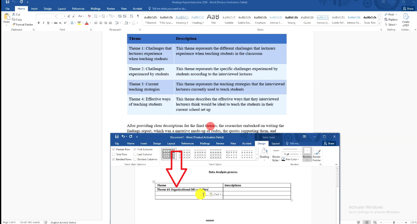
Task: Click Grow Font icon in Font group
Action: [x=69, y=16]
